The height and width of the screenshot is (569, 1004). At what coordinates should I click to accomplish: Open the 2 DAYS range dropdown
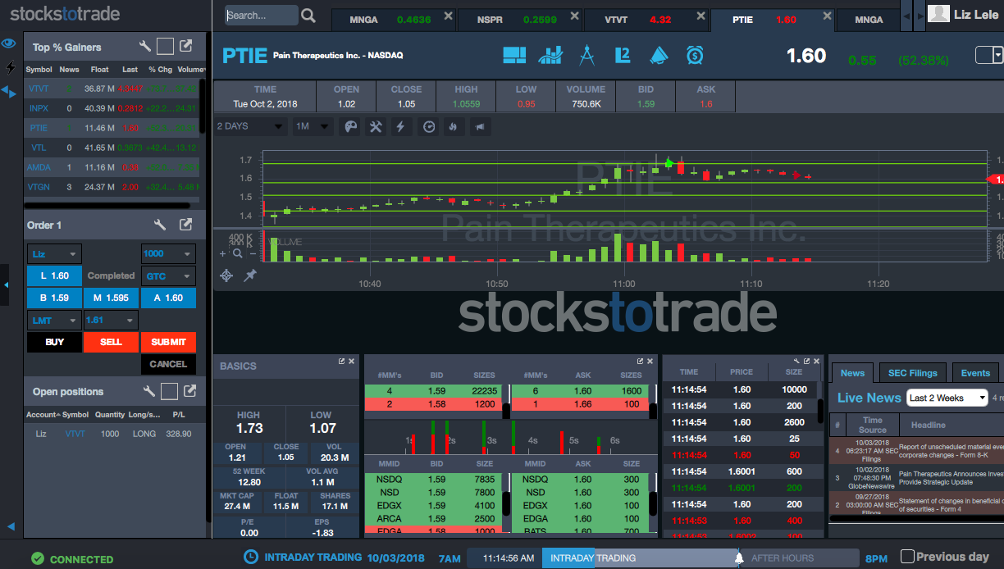pos(251,126)
